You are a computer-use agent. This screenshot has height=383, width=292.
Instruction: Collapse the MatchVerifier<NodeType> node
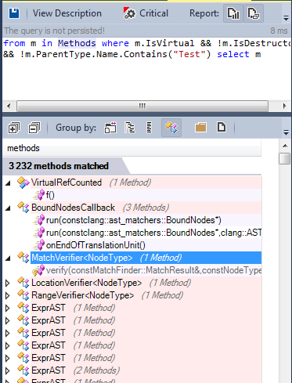coord(8,258)
